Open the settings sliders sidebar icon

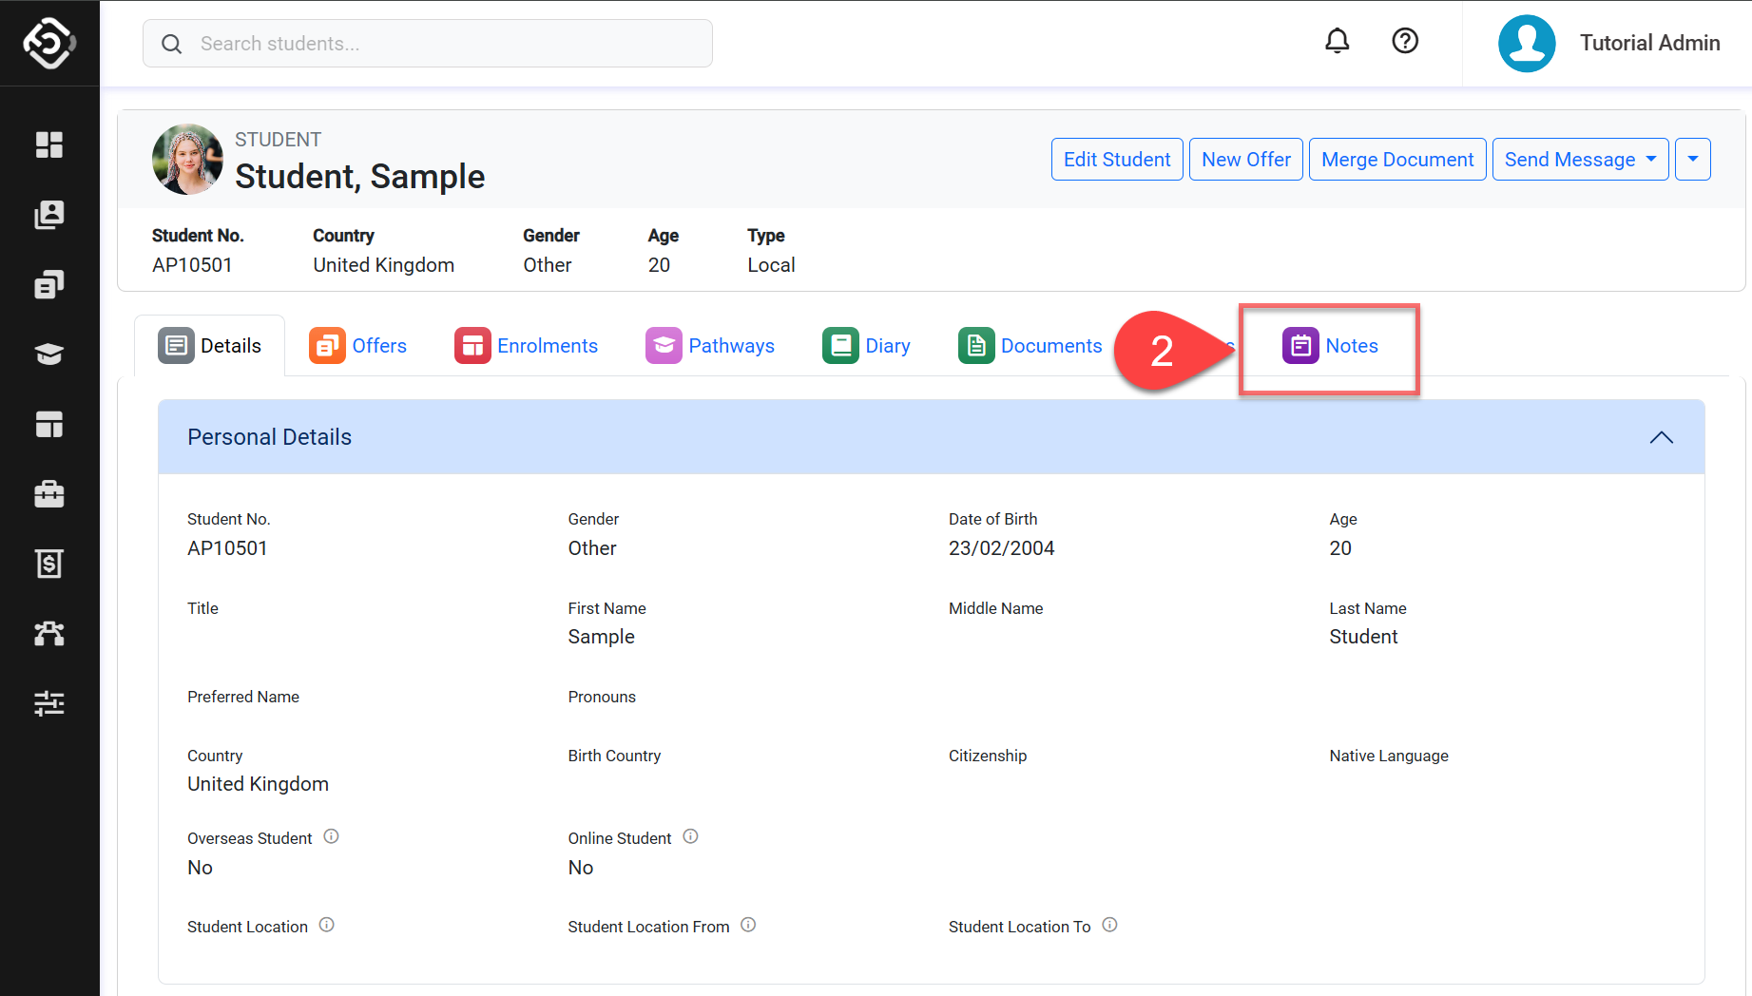pyautogui.click(x=49, y=703)
